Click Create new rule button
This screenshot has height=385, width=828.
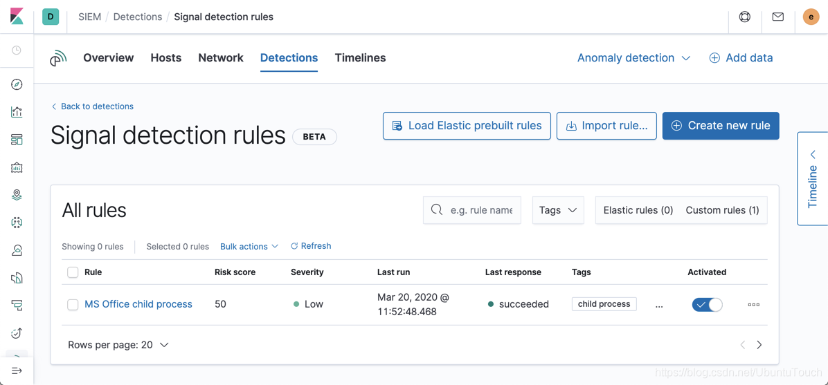721,126
